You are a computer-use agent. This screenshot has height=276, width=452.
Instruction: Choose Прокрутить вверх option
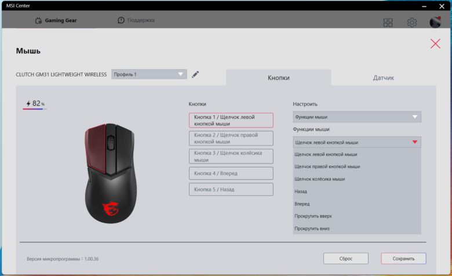click(x=357, y=216)
